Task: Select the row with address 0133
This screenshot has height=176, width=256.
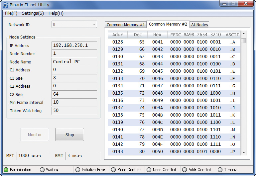Action: pos(174,79)
